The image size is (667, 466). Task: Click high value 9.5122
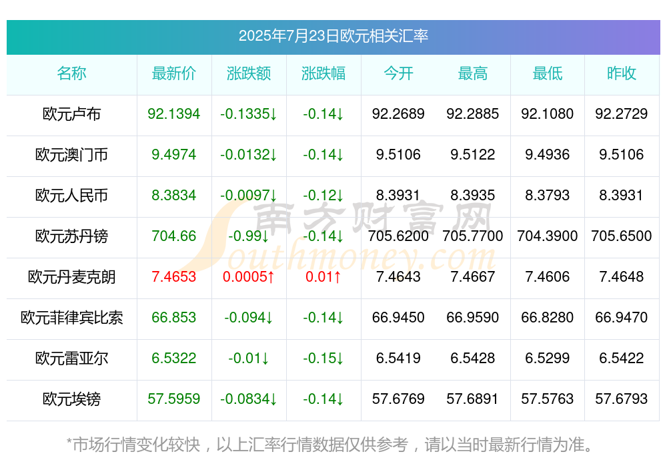tap(473, 155)
